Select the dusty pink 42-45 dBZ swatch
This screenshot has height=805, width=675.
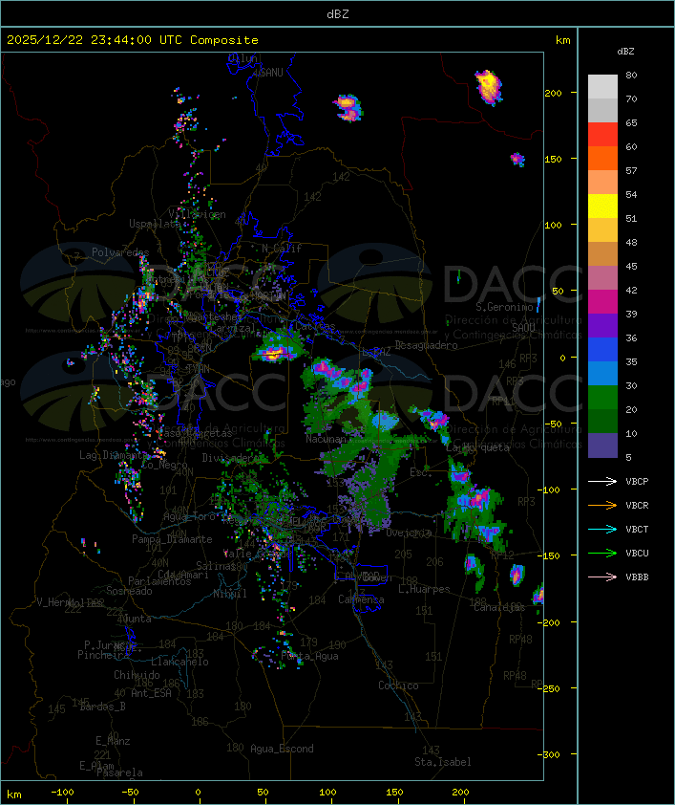[602, 278]
